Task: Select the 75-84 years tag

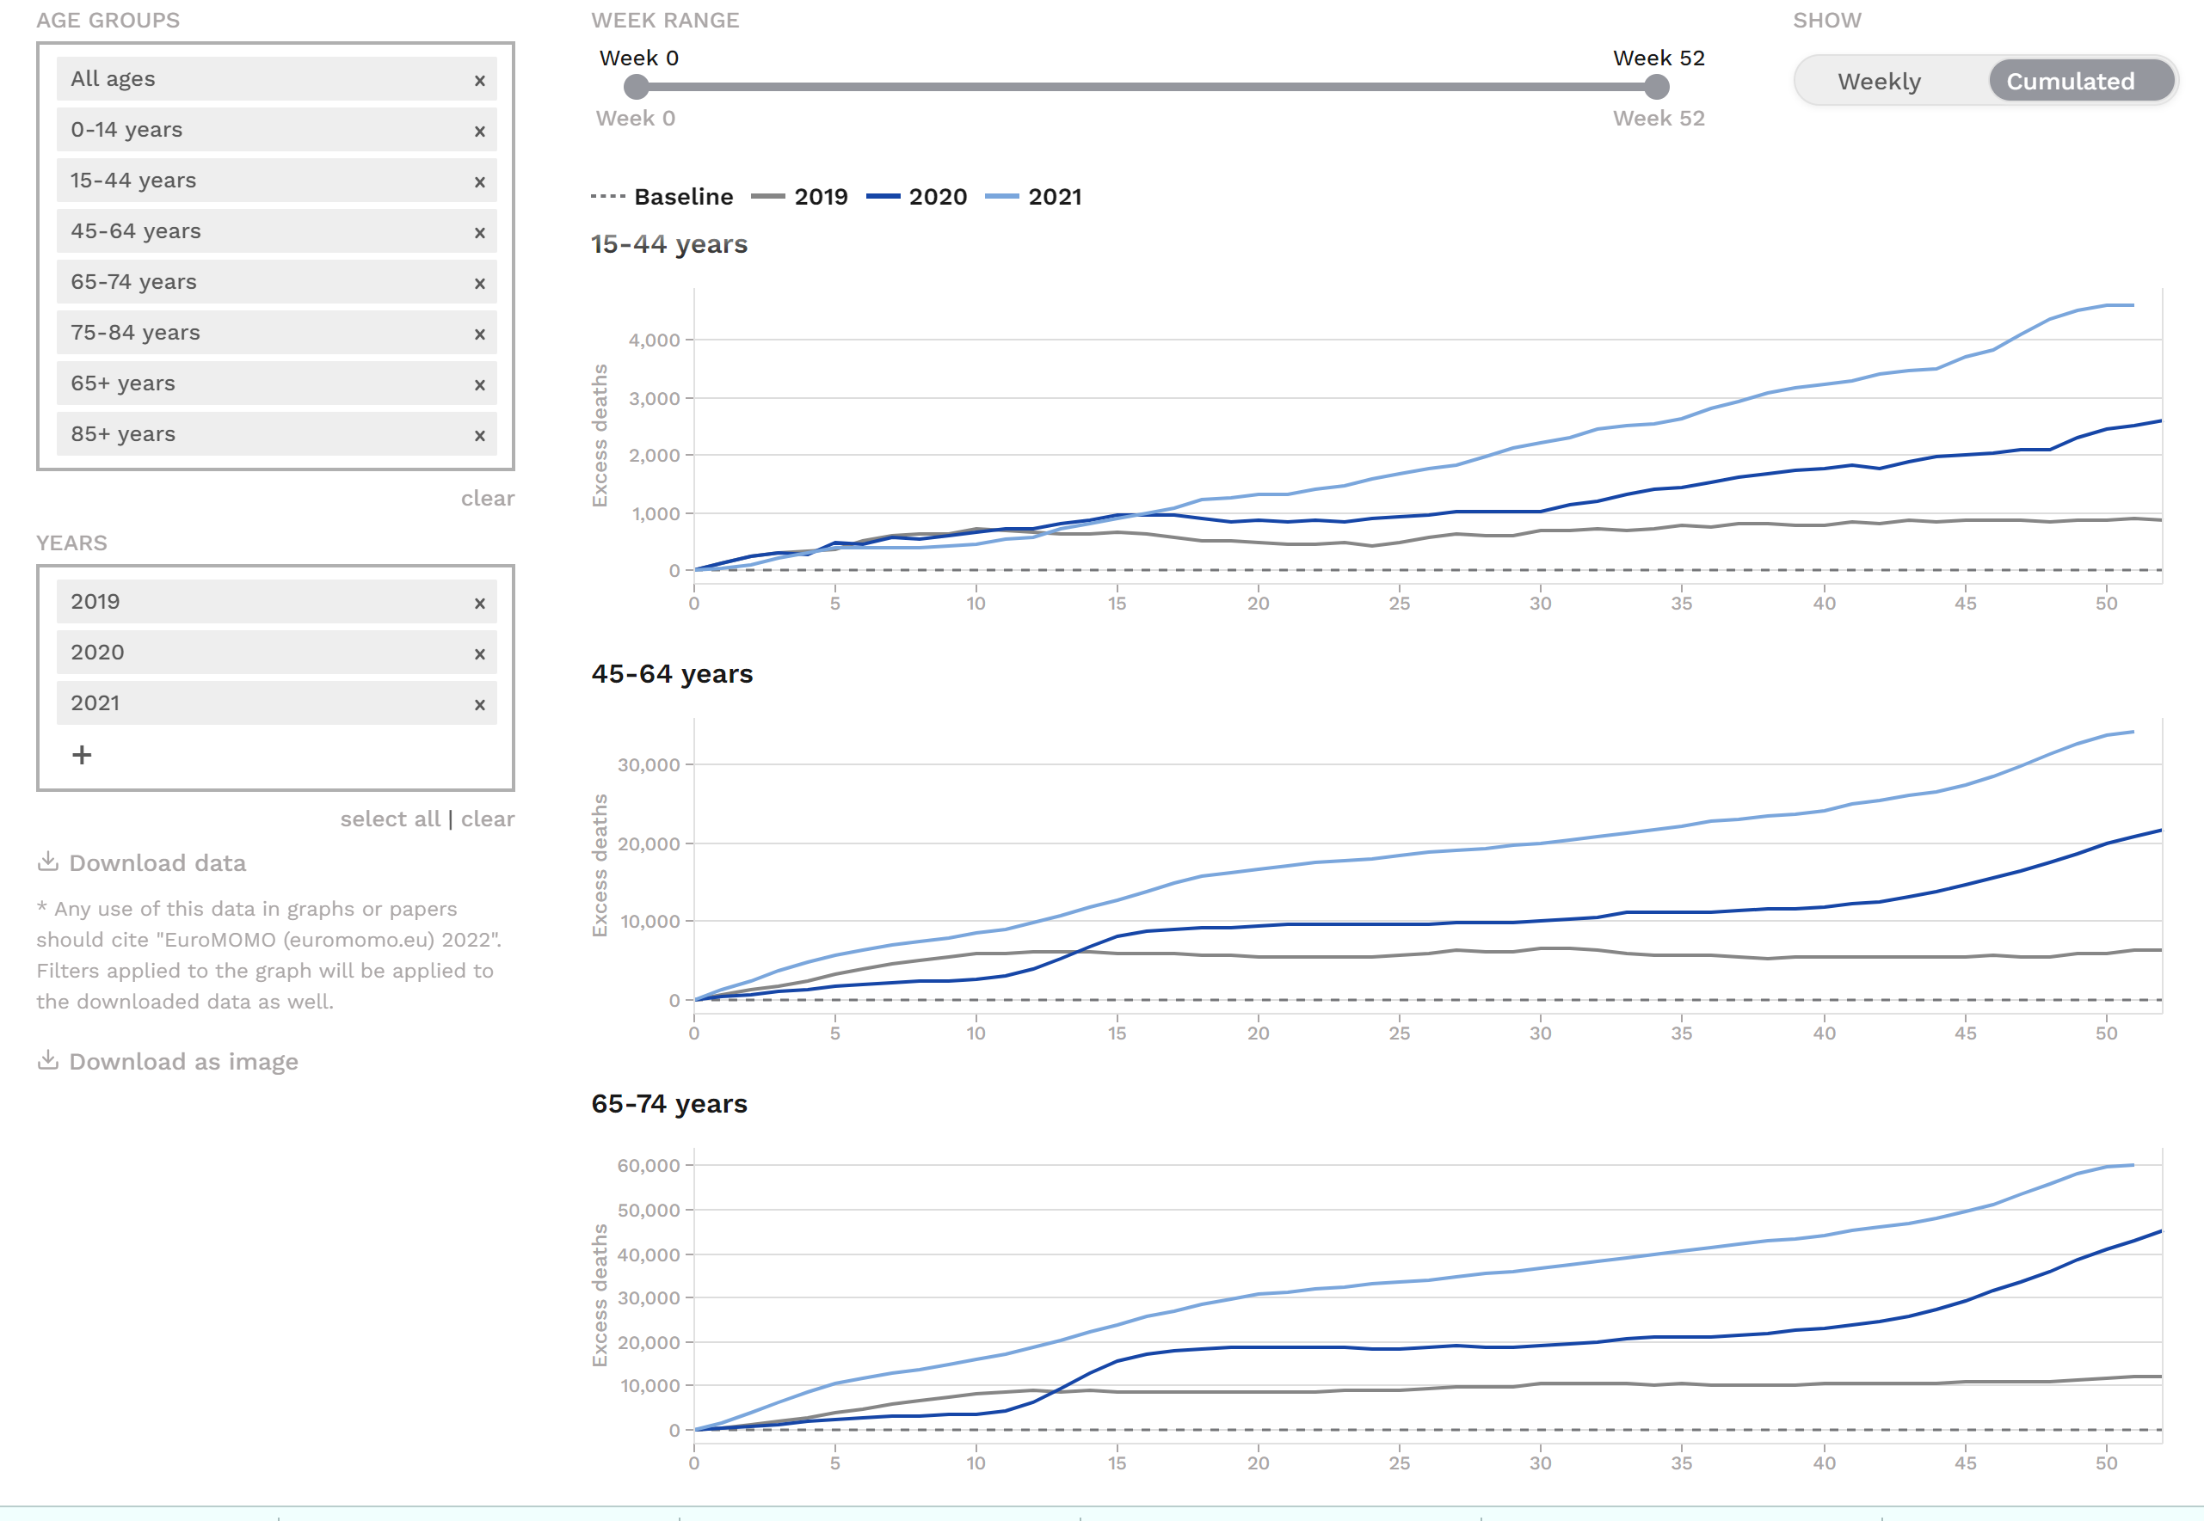Action: coord(276,333)
